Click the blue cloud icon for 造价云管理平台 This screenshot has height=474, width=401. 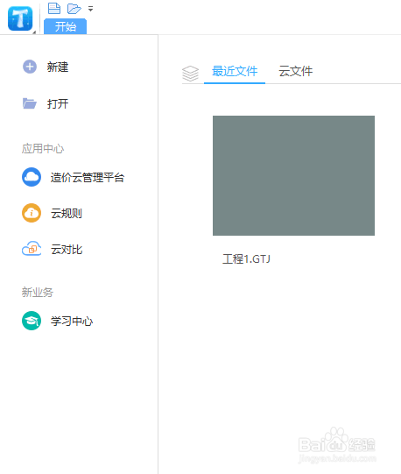click(x=32, y=177)
